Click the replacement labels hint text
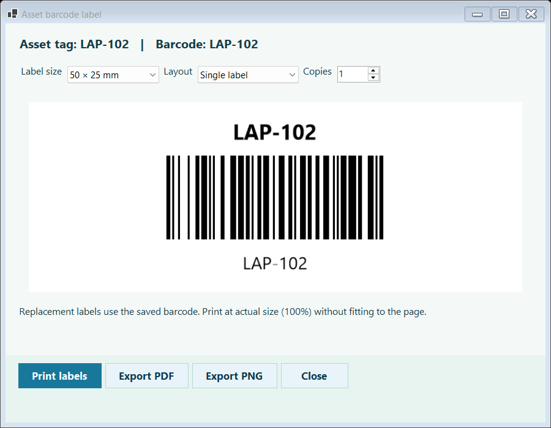Image resolution: width=551 pixels, height=428 pixels. pyautogui.click(x=223, y=312)
